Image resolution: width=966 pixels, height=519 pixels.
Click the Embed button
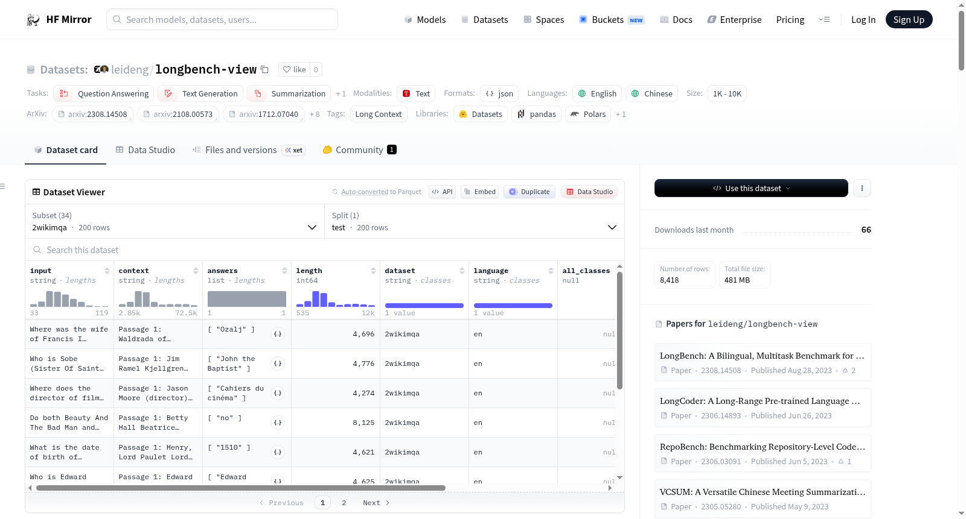coord(479,192)
